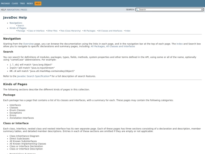
Task: Click external-link icon after Search Specification
Action: click(50, 76)
